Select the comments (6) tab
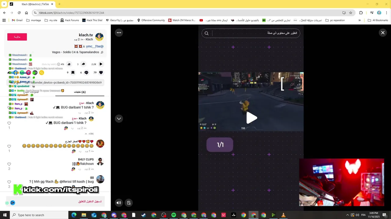 pyautogui.click(x=80, y=92)
